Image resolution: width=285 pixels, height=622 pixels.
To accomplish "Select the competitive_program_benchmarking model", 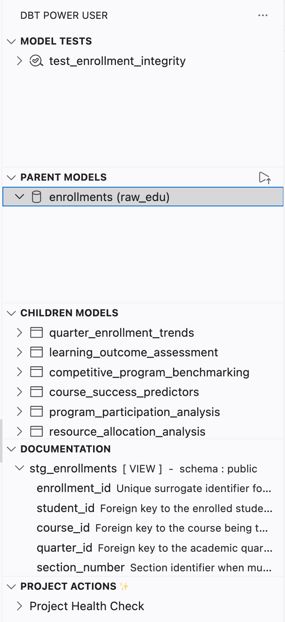I will (x=149, y=372).
